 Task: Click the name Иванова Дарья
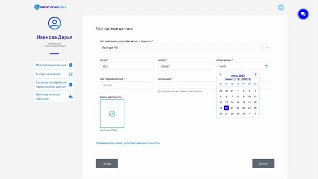[55, 37]
